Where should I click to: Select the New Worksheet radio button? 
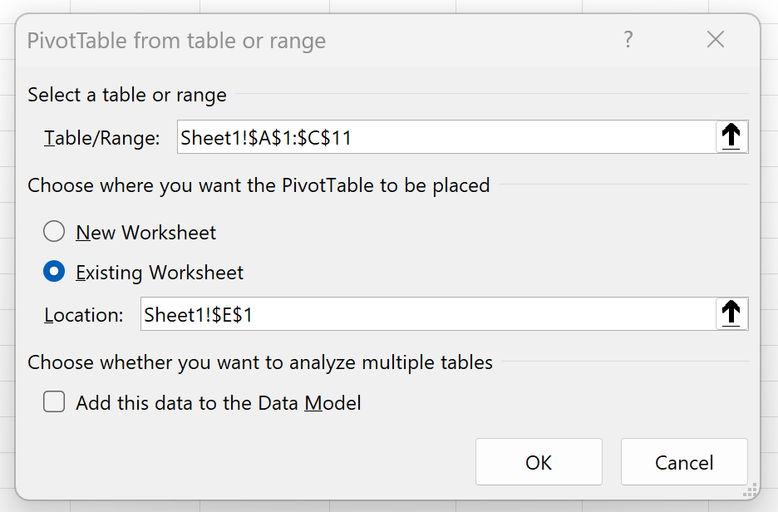coord(54,232)
